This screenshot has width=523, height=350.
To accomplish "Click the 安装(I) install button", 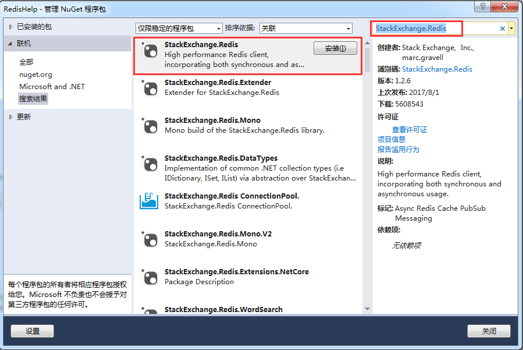I will tap(335, 48).
